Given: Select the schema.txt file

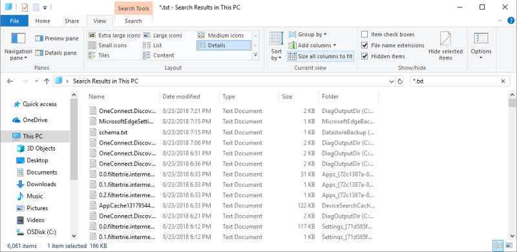Looking at the screenshot, I should click(x=113, y=132).
